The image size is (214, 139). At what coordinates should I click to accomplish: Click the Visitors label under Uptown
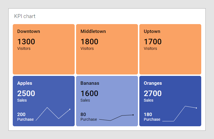click(x=150, y=48)
